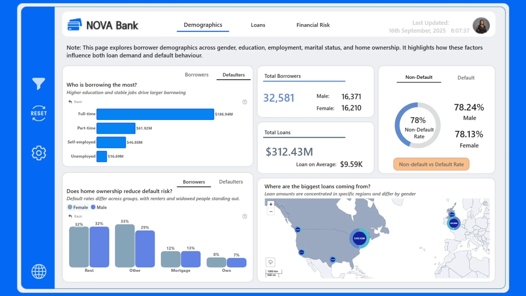
Task: Switch donut card to Default view
Action: pyautogui.click(x=466, y=78)
